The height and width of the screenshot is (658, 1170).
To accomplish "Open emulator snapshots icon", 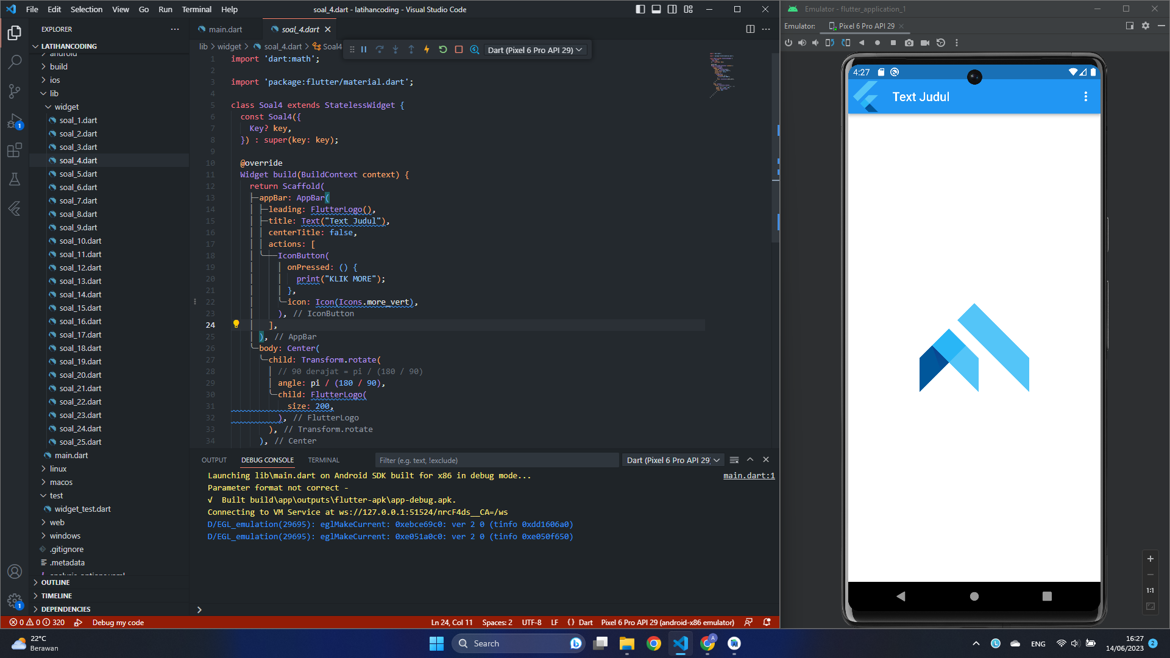I will (941, 43).
